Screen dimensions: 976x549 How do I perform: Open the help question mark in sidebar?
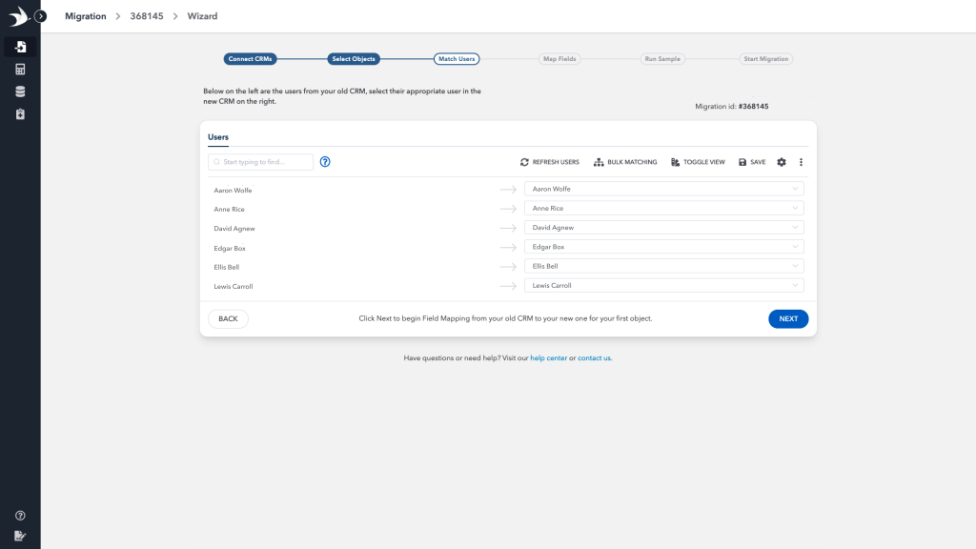click(x=20, y=516)
